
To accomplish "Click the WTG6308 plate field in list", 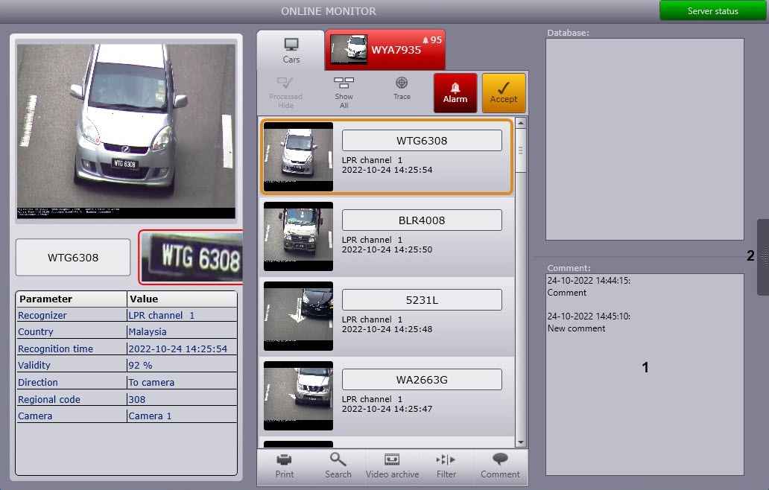I will tap(422, 141).
